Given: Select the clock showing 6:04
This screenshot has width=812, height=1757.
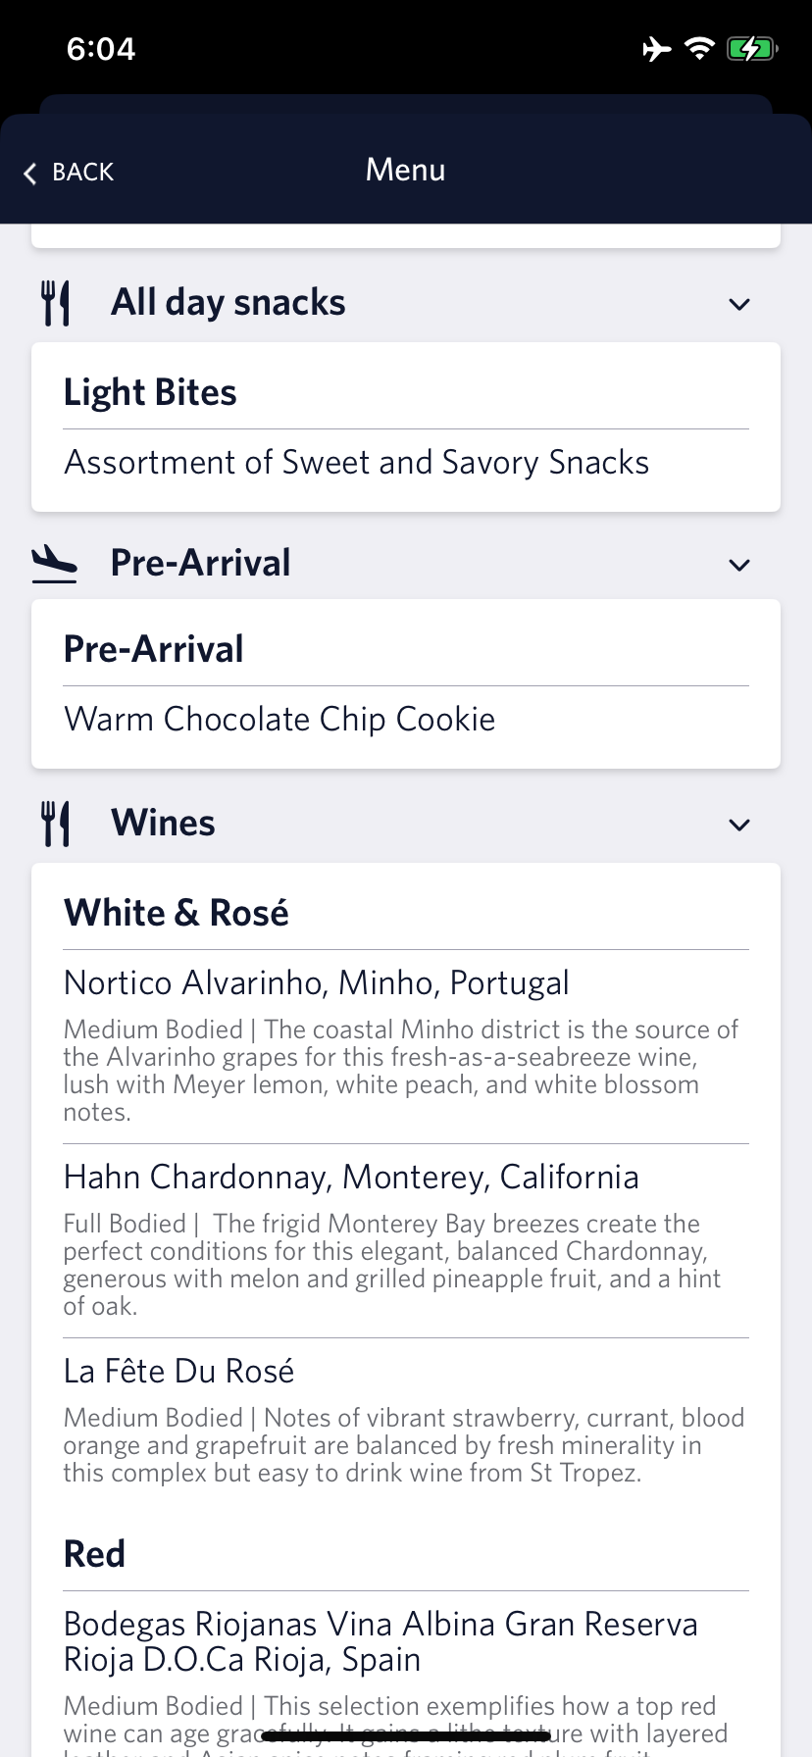Looking at the screenshot, I should pyautogui.click(x=99, y=48).
